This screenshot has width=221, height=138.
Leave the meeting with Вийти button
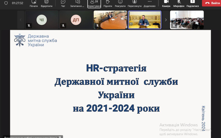pos(211,3)
